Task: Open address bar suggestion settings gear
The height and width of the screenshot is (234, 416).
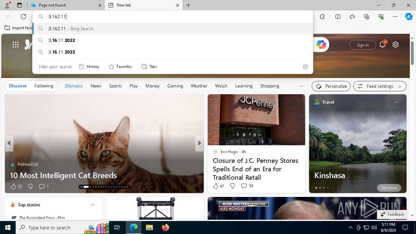Action: click(x=305, y=66)
